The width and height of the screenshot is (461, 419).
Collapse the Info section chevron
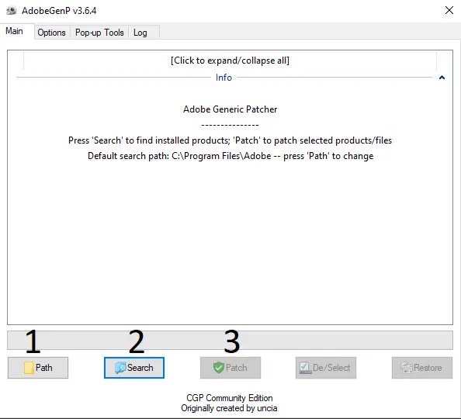pos(442,78)
